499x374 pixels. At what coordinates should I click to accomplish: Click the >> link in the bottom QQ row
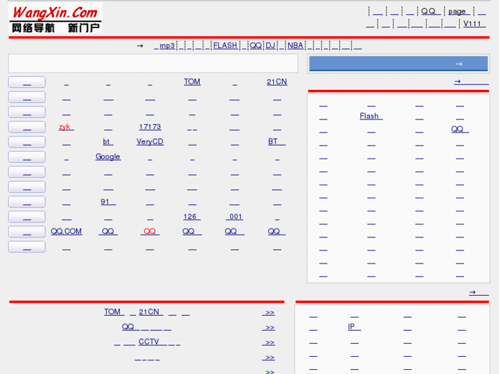point(268,327)
